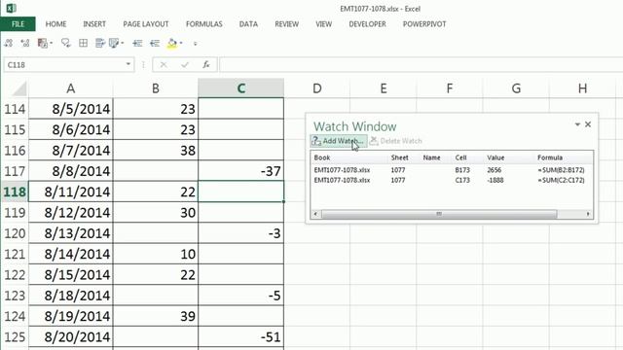Screen dimensions: 623x350
Task: Switch to the INSERT ribbon tab
Action: tap(94, 23)
